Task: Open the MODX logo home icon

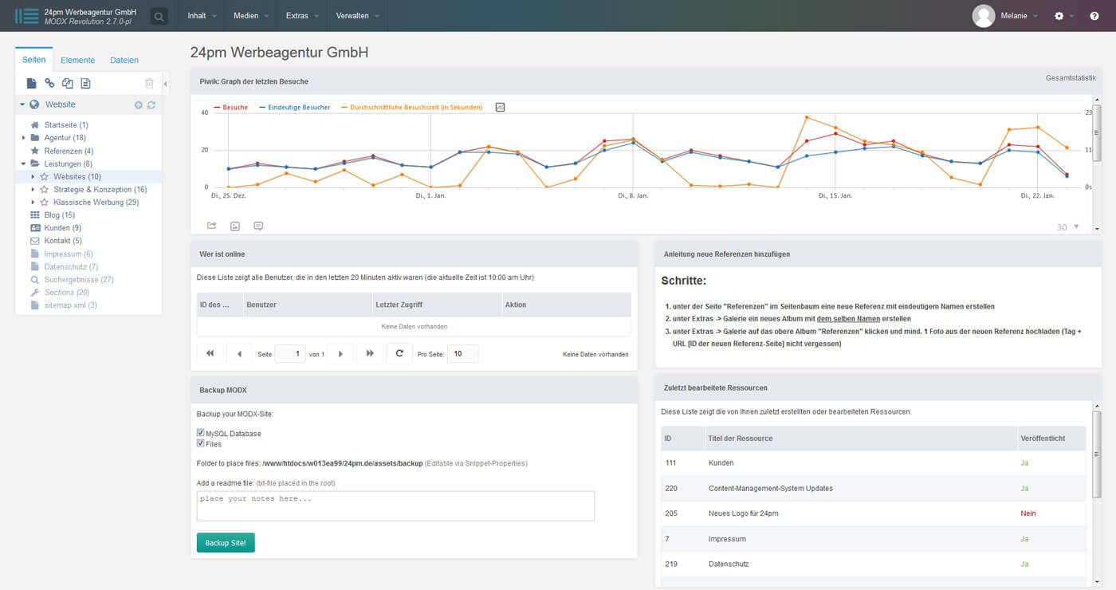Action: click(26, 16)
